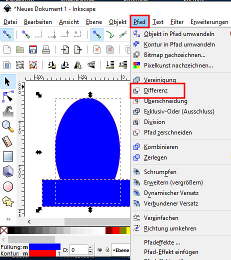Click the open folder icon

click(x=20, y=49)
